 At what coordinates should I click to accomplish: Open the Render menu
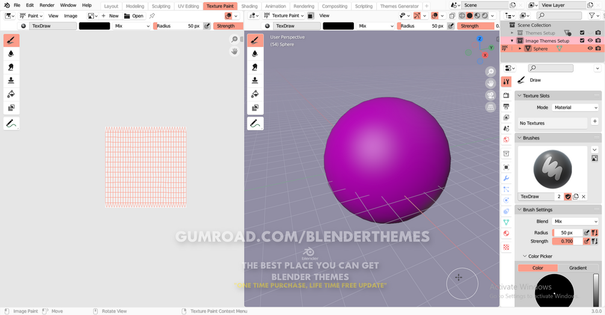click(x=47, y=5)
